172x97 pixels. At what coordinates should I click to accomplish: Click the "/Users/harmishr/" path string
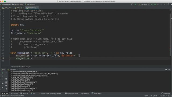pyautogui.click(x=32, y=30)
